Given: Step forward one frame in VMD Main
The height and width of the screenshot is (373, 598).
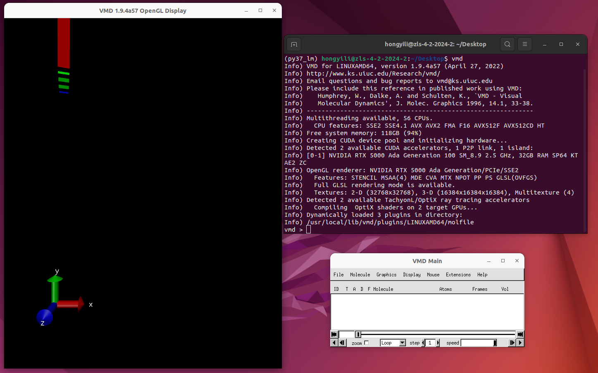Looking at the screenshot, I should click(512, 342).
